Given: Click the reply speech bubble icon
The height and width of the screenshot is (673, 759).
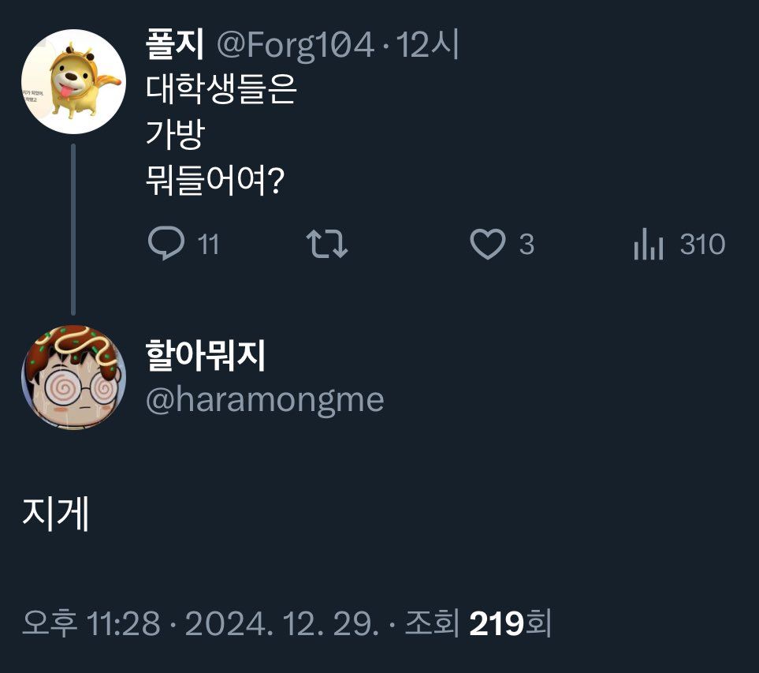Looking at the screenshot, I should tap(166, 245).
